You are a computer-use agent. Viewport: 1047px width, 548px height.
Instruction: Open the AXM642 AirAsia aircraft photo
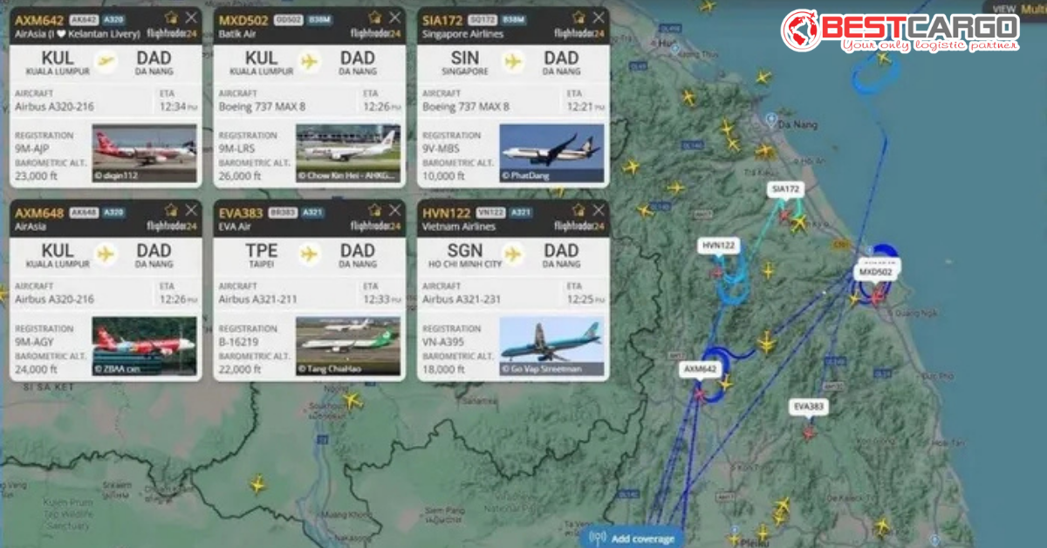click(145, 153)
